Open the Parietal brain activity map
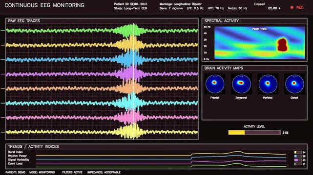The image size is (313, 175). (268, 84)
